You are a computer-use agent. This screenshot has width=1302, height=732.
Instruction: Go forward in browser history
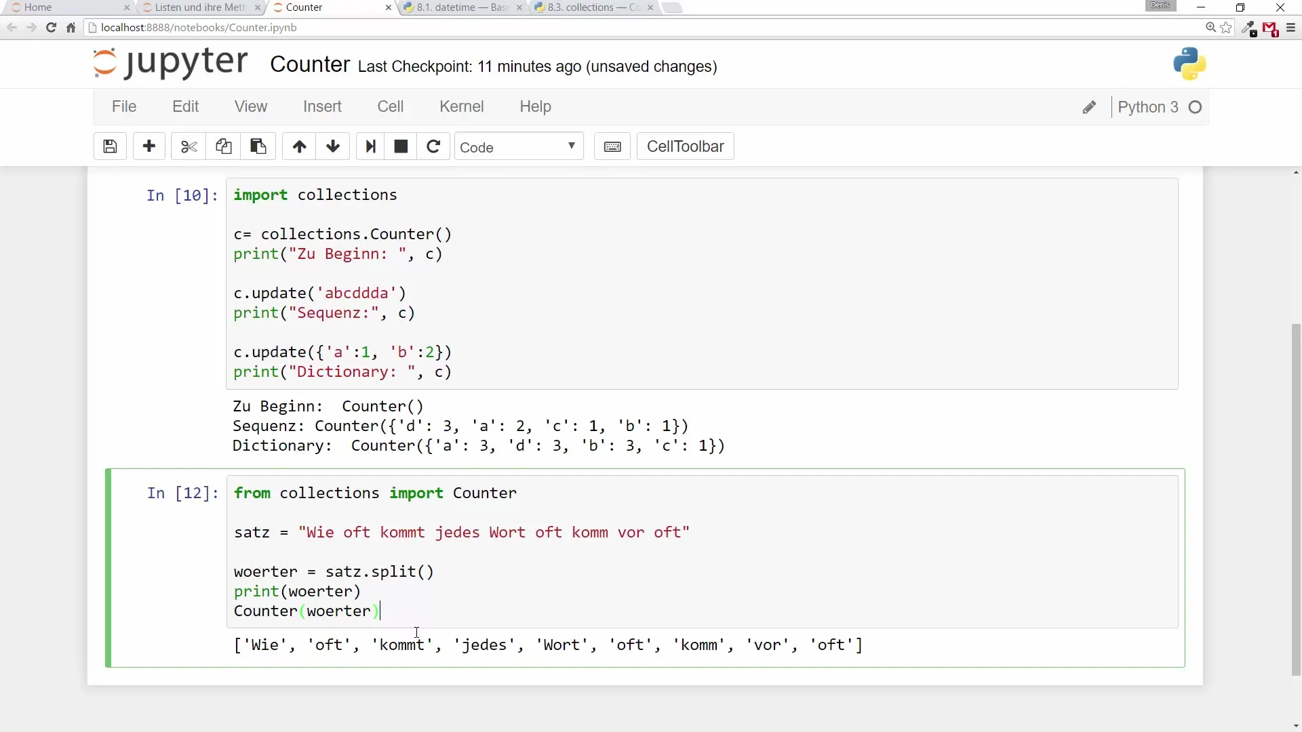tap(31, 28)
